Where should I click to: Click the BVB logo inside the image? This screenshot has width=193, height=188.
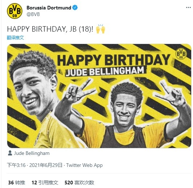click(181, 53)
